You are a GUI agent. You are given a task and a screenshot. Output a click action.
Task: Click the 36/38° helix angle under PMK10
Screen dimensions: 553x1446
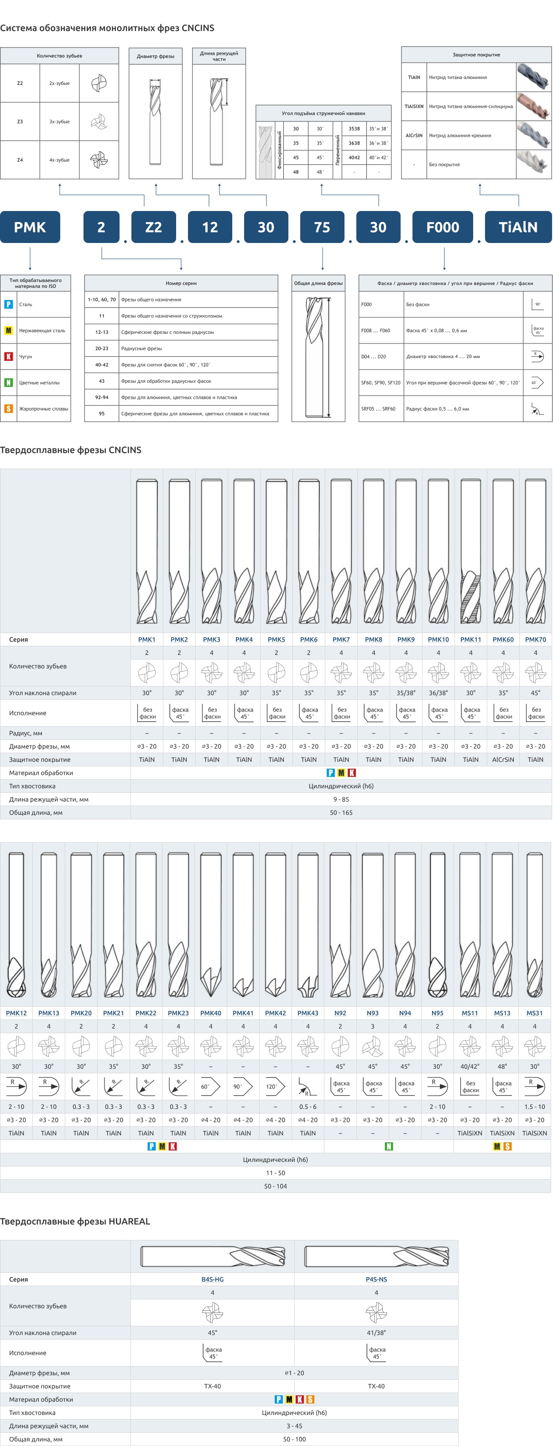(x=438, y=693)
